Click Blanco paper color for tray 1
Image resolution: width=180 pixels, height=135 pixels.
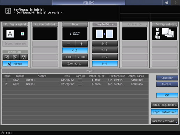96,80
